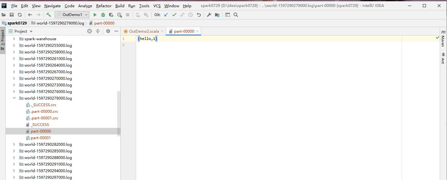
Task: Expand world-1597290276000.log folder
Action: click(x=14, y=92)
